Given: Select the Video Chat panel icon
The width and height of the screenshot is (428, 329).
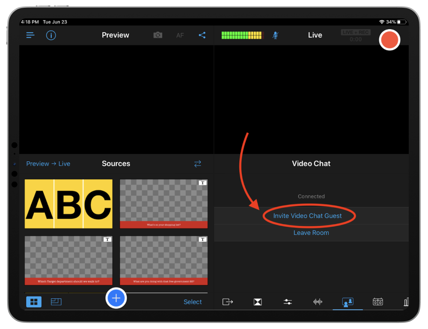Looking at the screenshot, I should (348, 302).
